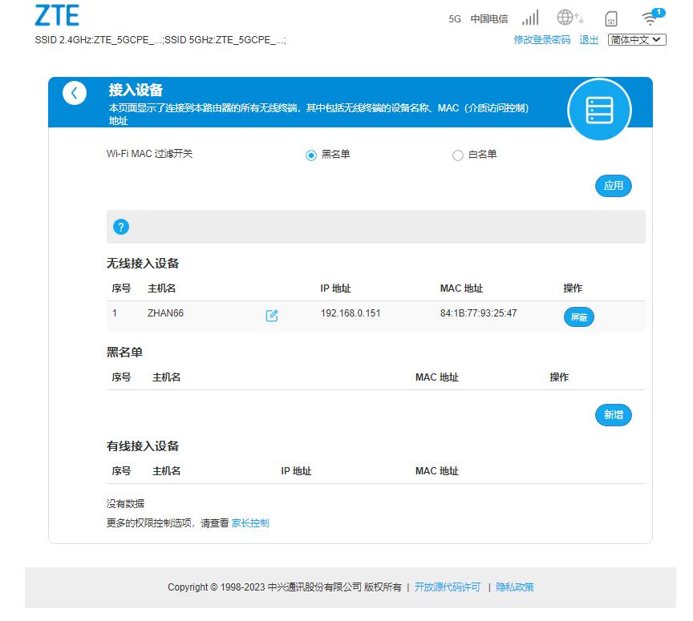
Task: Add blacklist entry with 新增 button
Action: [x=613, y=415]
